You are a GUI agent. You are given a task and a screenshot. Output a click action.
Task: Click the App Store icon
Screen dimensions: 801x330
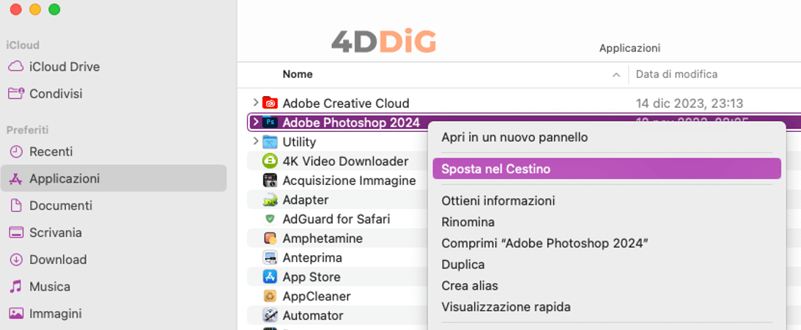click(269, 277)
